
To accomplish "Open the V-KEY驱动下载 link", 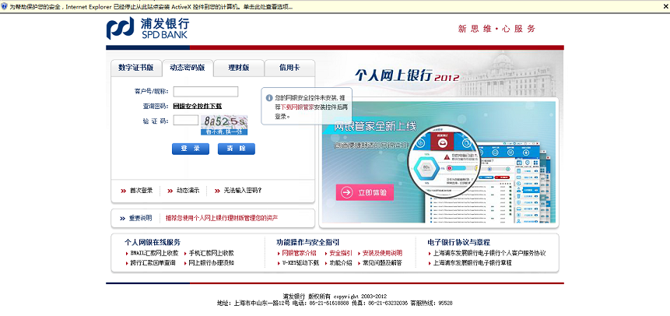I will 300,263.
